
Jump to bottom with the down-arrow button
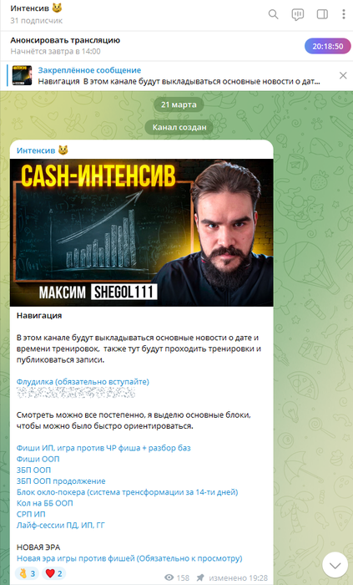[x=335, y=565]
